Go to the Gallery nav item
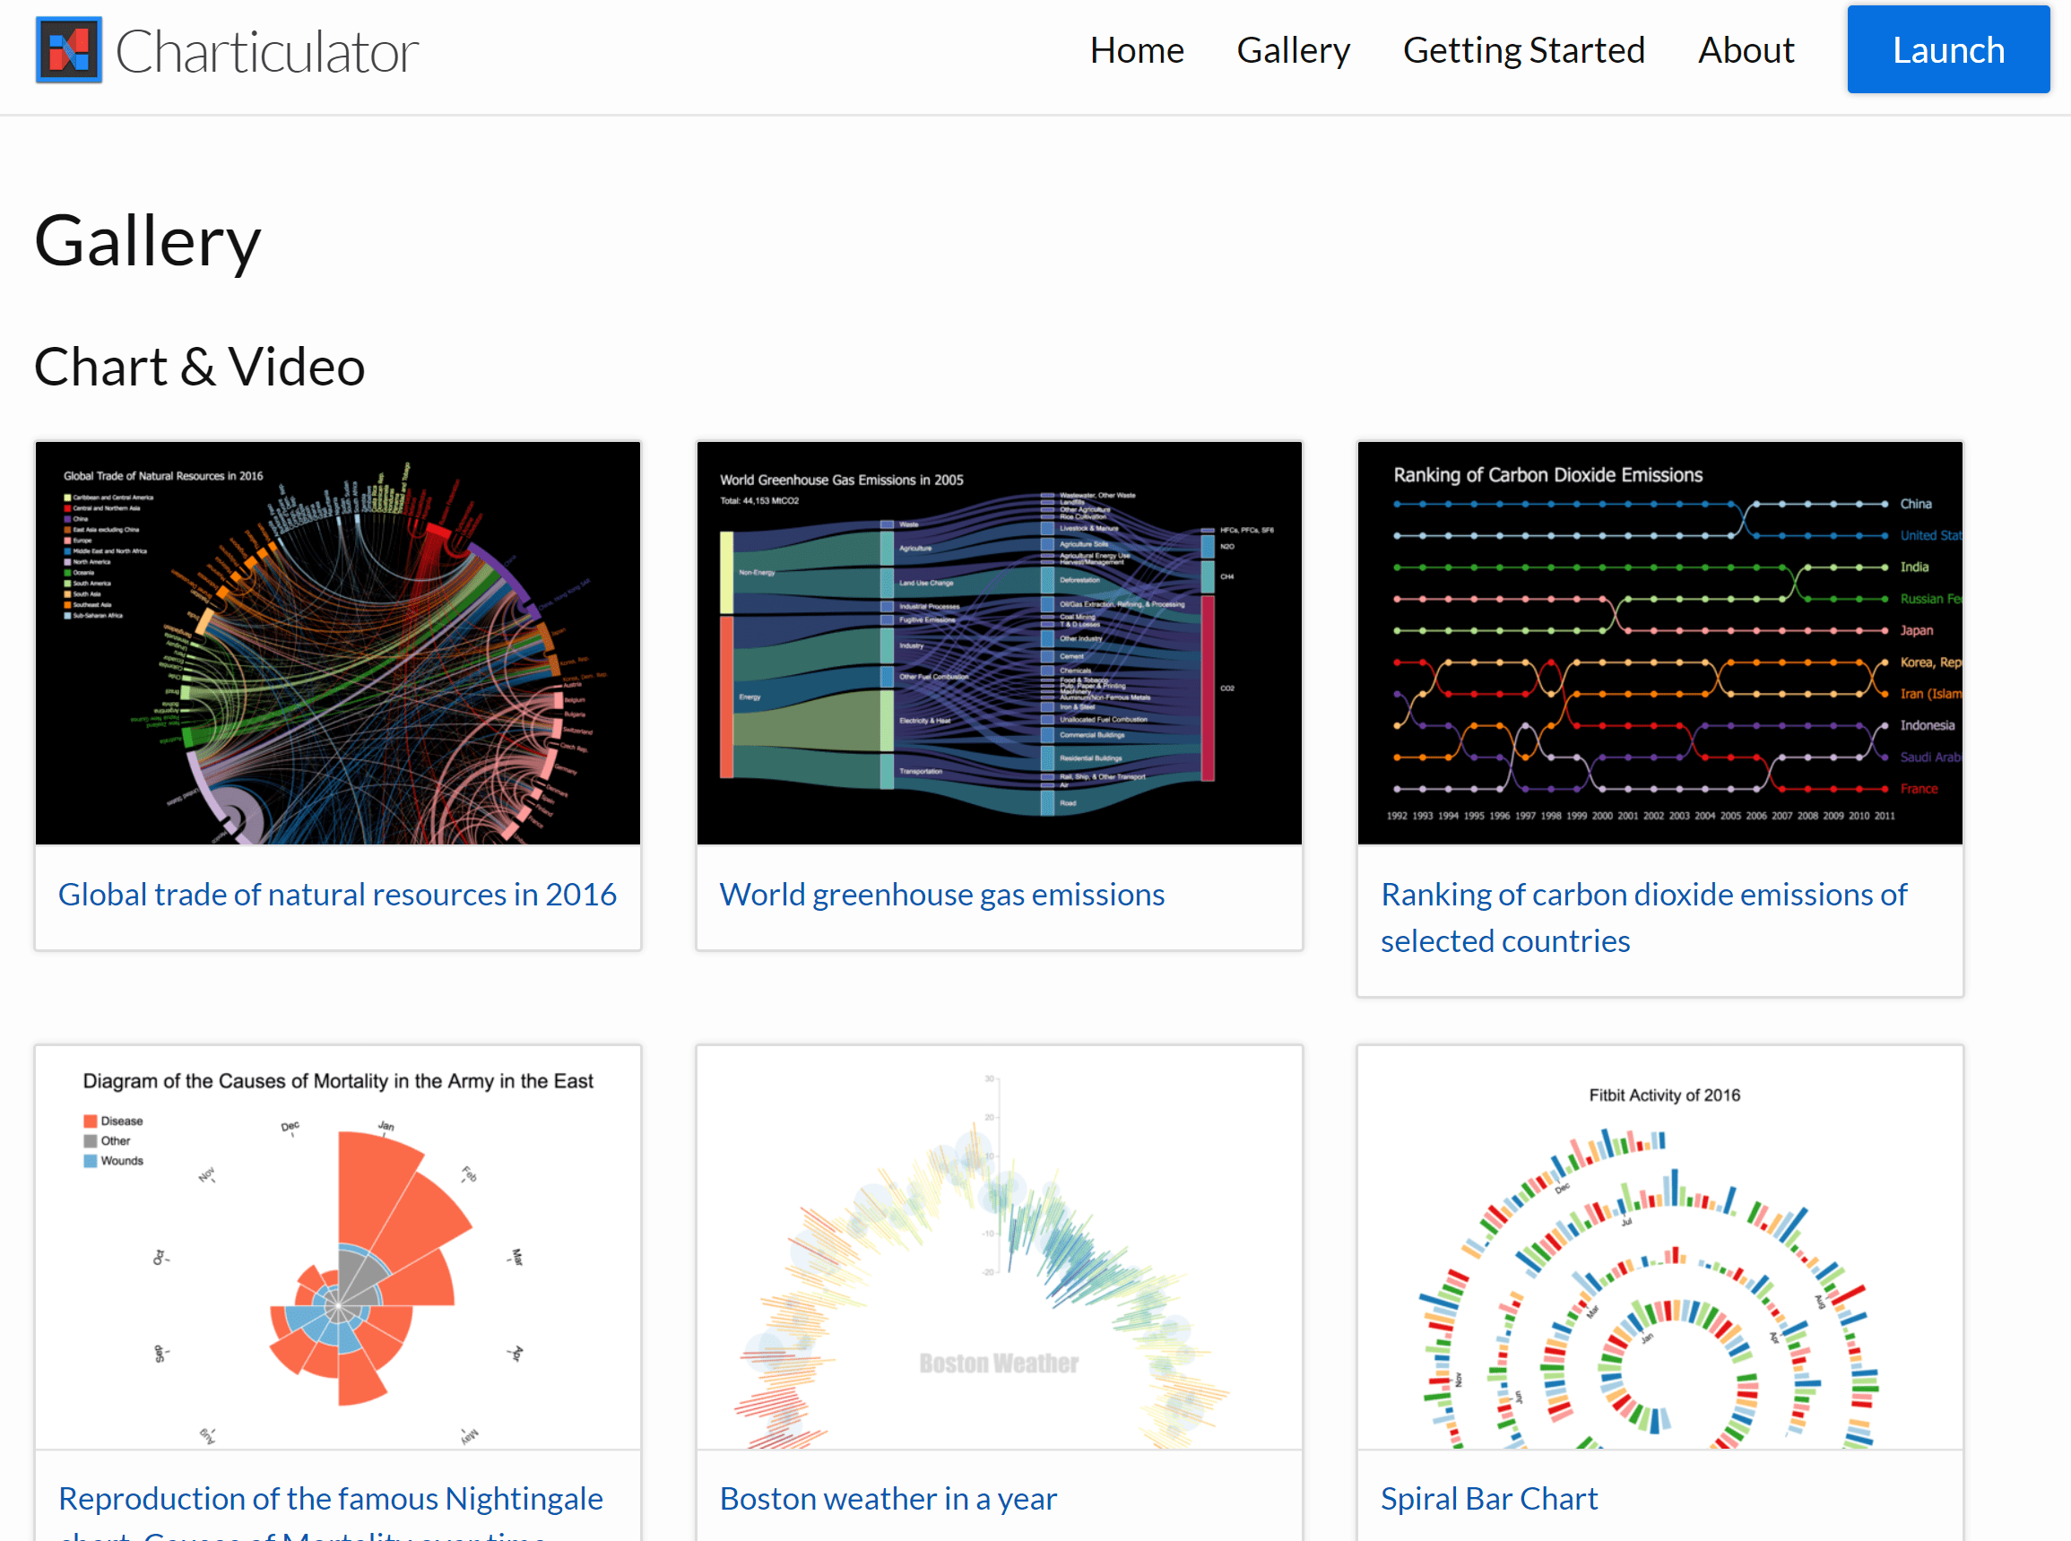 1293,50
